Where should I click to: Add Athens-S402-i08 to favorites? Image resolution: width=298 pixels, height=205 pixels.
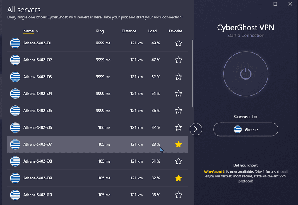[178, 161]
